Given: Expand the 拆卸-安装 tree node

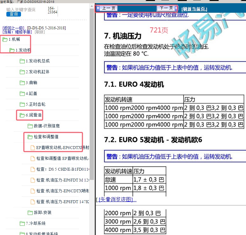Looking at the screenshot, I should [x=43, y=213].
